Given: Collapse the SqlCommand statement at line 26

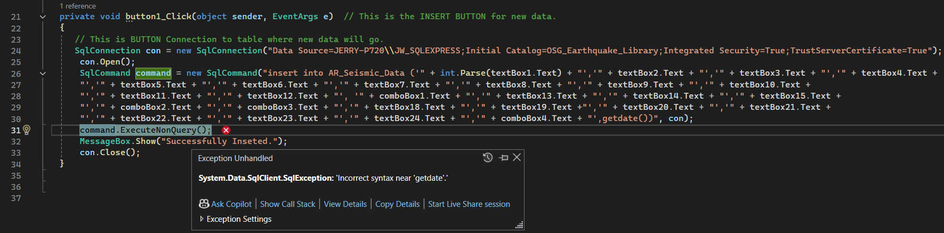Looking at the screenshot, I should (x=43, y=73).
